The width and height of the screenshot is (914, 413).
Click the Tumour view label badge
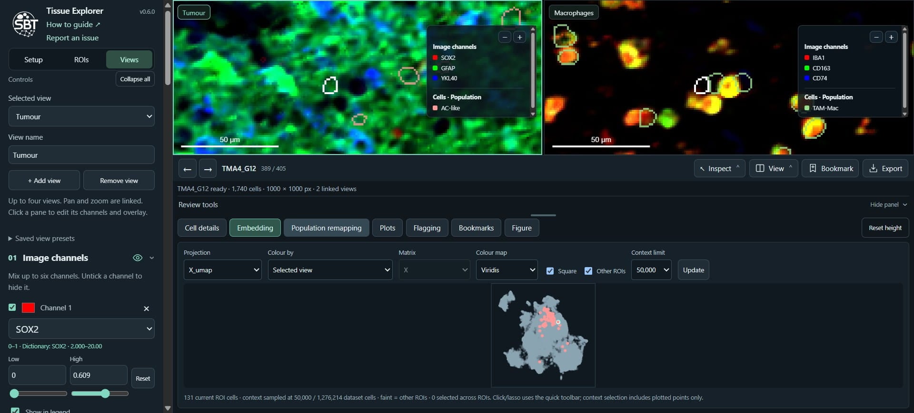pos(194,13)
